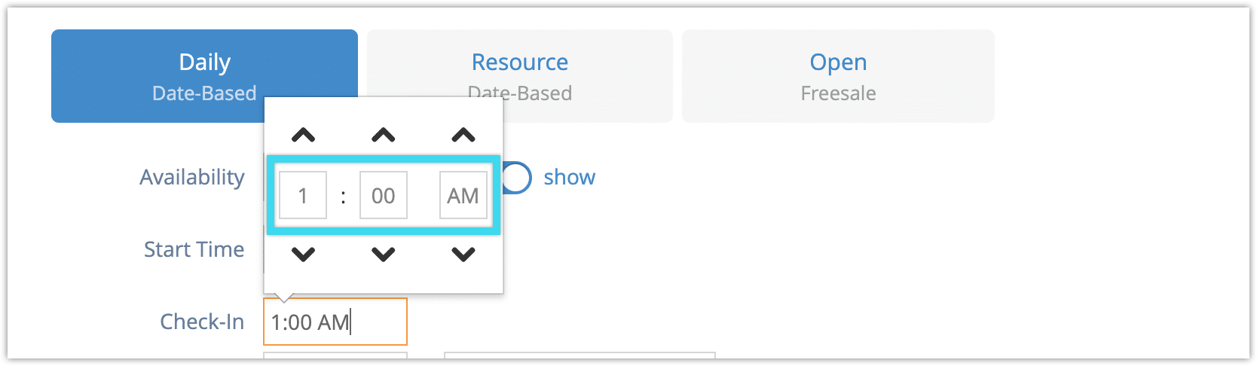Click the show label text
This screenshot has height=366, width=1257.
(x=570, y=178)
